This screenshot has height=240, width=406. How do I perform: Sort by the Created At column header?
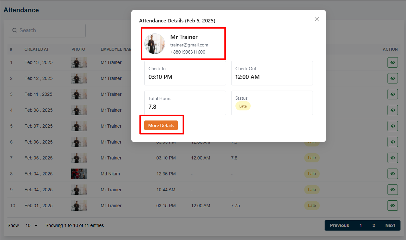coord(37,49)
